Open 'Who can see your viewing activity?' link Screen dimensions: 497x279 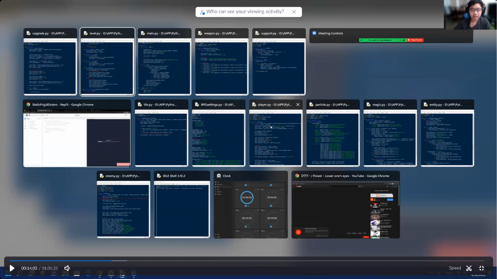tap(245, 12)
